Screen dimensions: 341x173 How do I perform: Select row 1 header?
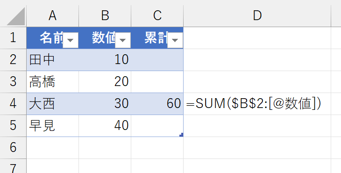coord(13,38)
